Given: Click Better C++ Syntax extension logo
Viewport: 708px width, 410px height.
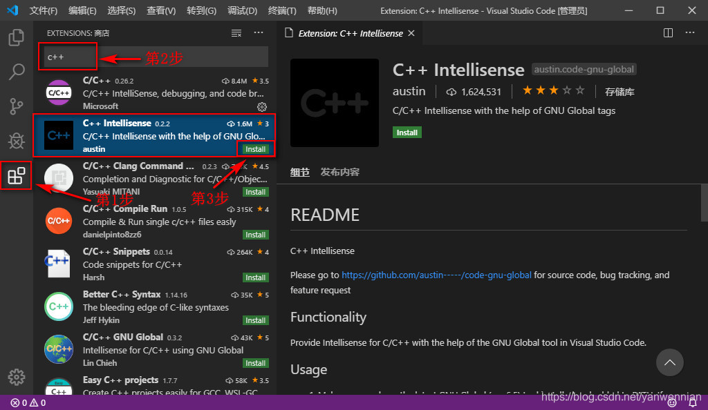Looking at the screenshot, I should [59, 306].
